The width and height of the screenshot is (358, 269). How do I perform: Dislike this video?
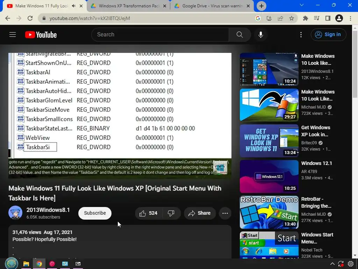point(171,213)
